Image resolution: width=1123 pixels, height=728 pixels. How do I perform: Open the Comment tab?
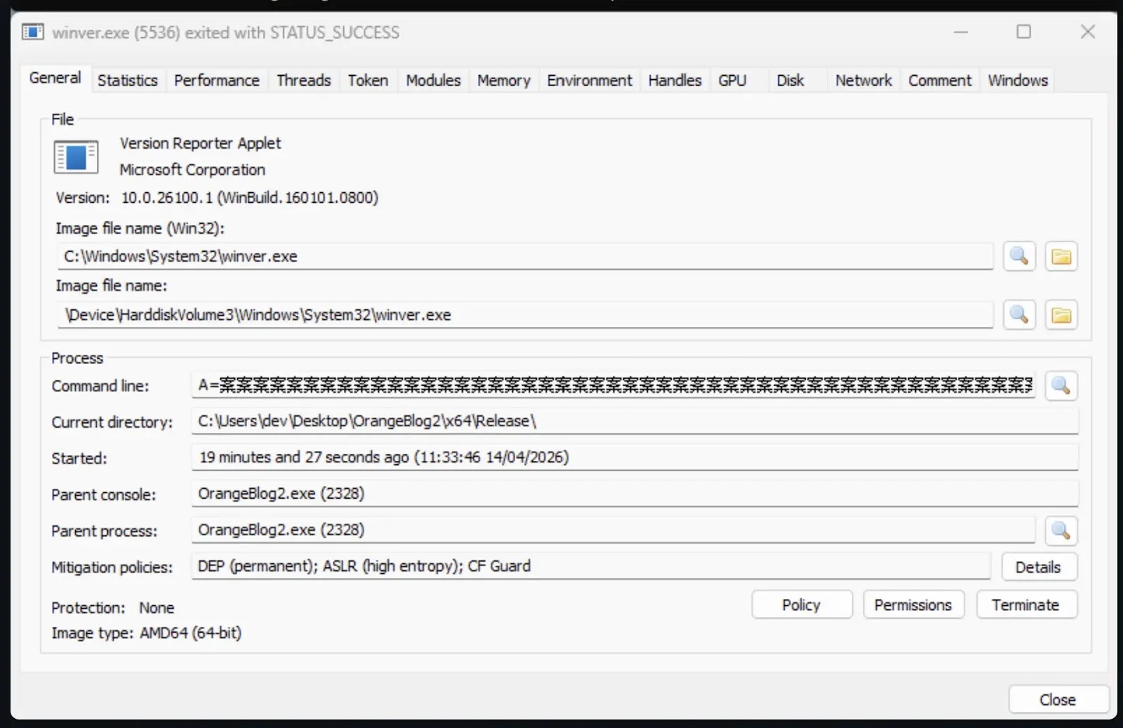point(940,81)
